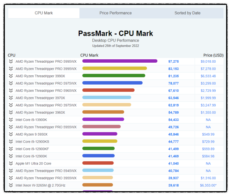Click the score 83,153
Image resolution: width=231 pixels, height=196 pixels.
pyautogui.click(x=174, y=69)
